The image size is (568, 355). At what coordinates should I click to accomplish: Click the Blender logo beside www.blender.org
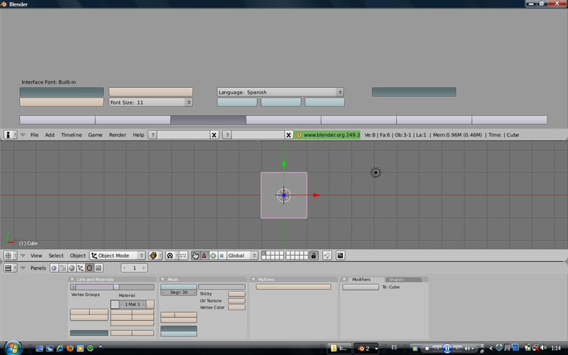tap(299, 135)
